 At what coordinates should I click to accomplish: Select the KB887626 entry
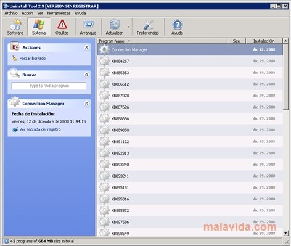point(190,107)
